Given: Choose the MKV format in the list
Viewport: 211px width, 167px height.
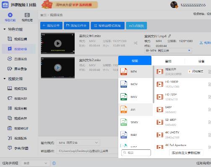Looking at the screenshot, I should tap(135, 97).
